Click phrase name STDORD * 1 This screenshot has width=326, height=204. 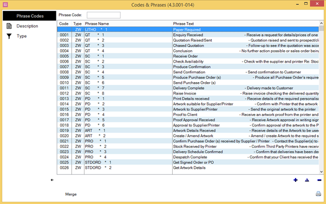click(x=98, y=162)
